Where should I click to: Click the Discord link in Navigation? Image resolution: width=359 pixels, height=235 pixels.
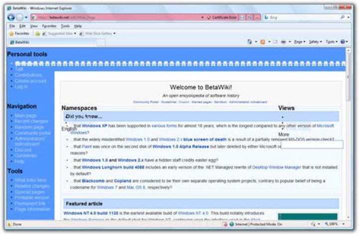coord(23,150)
